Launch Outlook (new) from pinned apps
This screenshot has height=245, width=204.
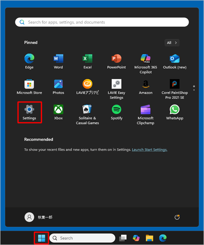[x=175, y=61]
